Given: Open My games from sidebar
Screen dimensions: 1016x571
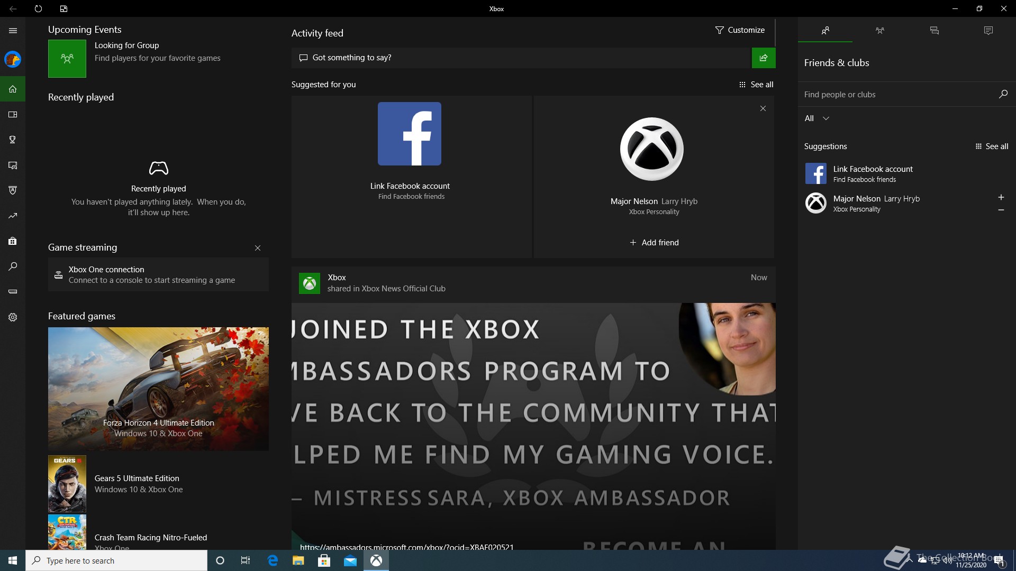Looking at the screenshot, I should 13,114.
